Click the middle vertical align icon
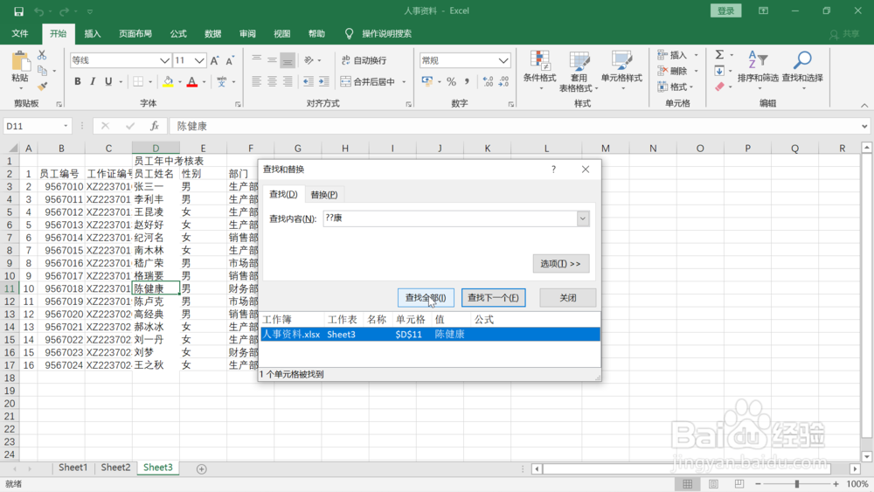 click(x=272, y=60)
